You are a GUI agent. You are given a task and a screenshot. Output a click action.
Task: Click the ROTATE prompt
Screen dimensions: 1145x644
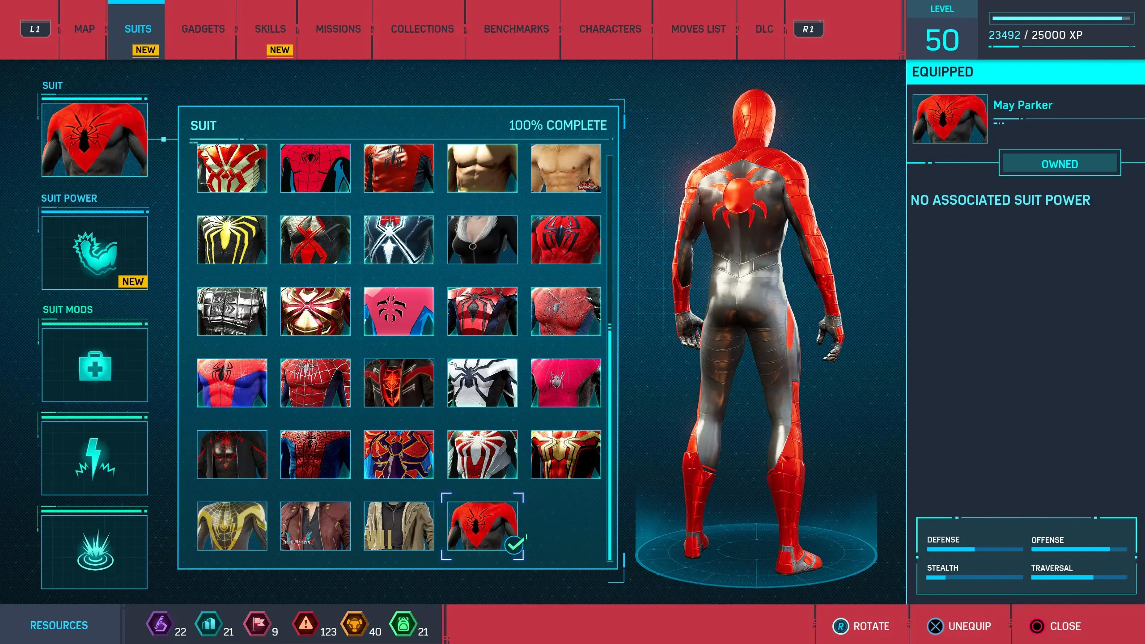click(x=861, y=626)
